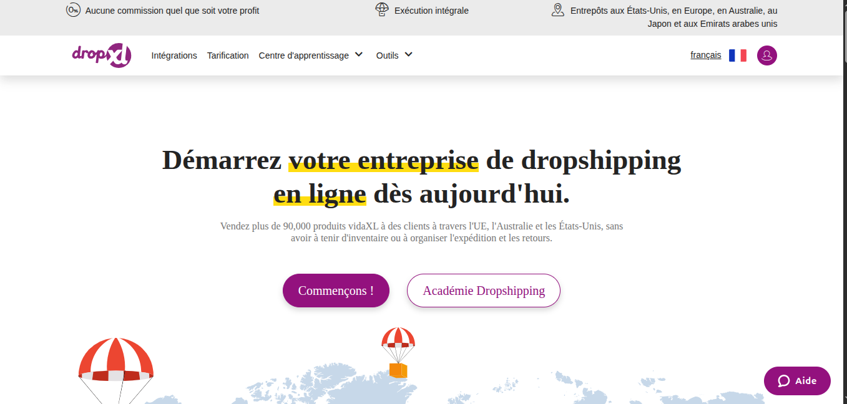The image size is (847, 404).
Task: Open the account profile icon
Action: point(767,55)
